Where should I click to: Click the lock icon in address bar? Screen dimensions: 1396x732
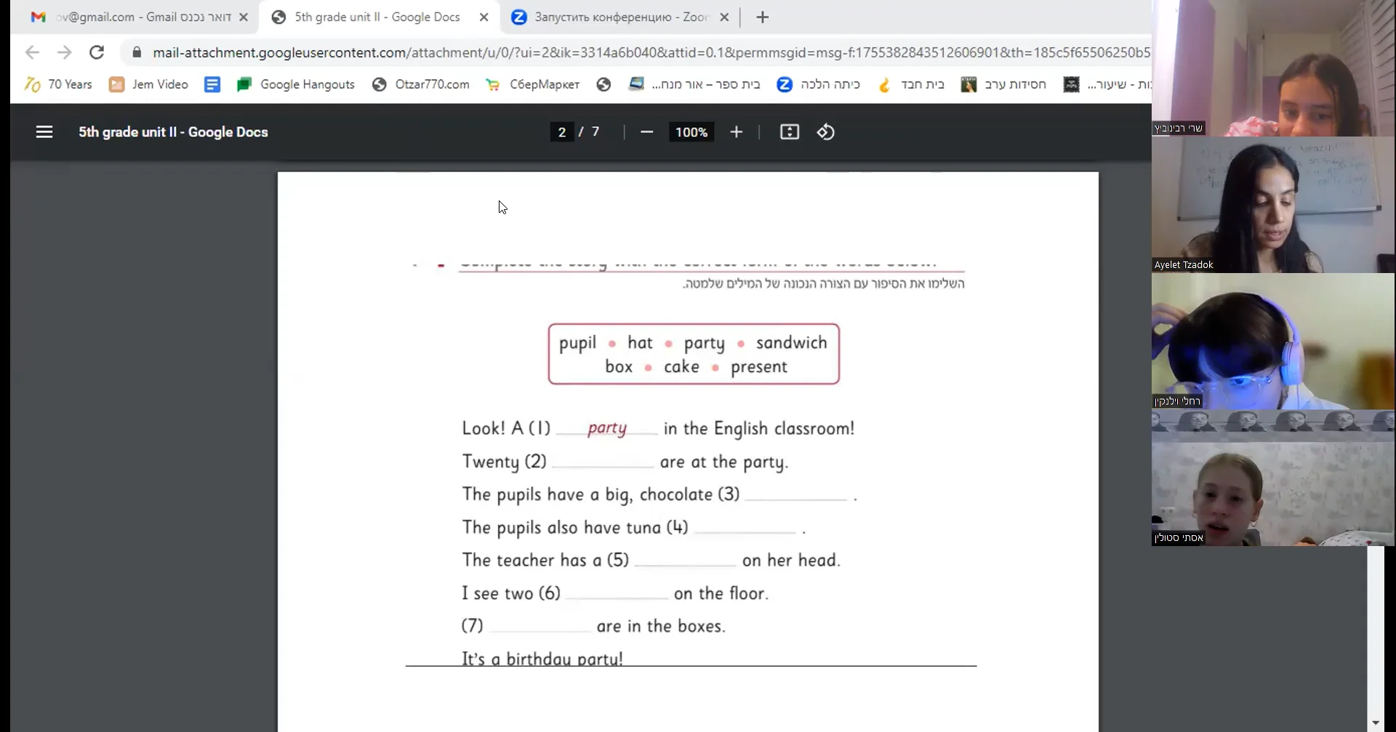(137, 52)
